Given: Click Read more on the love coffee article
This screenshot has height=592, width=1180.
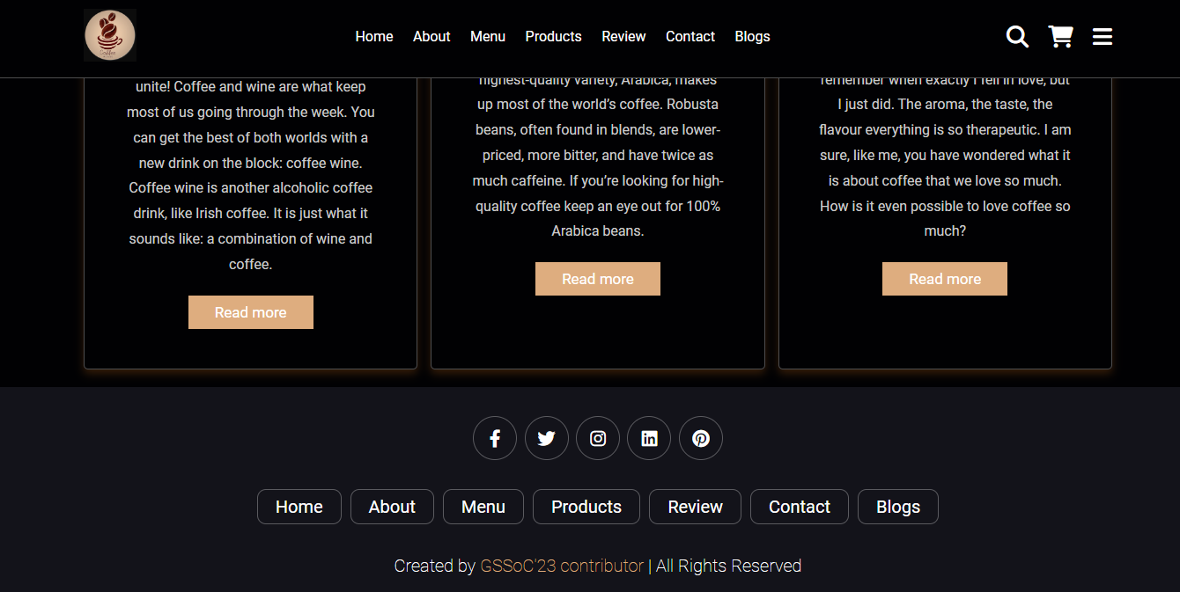Looking at the screenshot, I should click(x=944, y=278).
